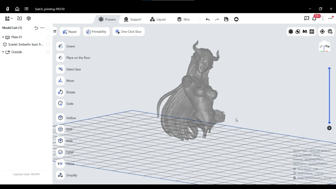Image resolution: width=336 pixels, height=189 pixels.
Task: Click the 3D box model icon
Action: click(29, 18)
